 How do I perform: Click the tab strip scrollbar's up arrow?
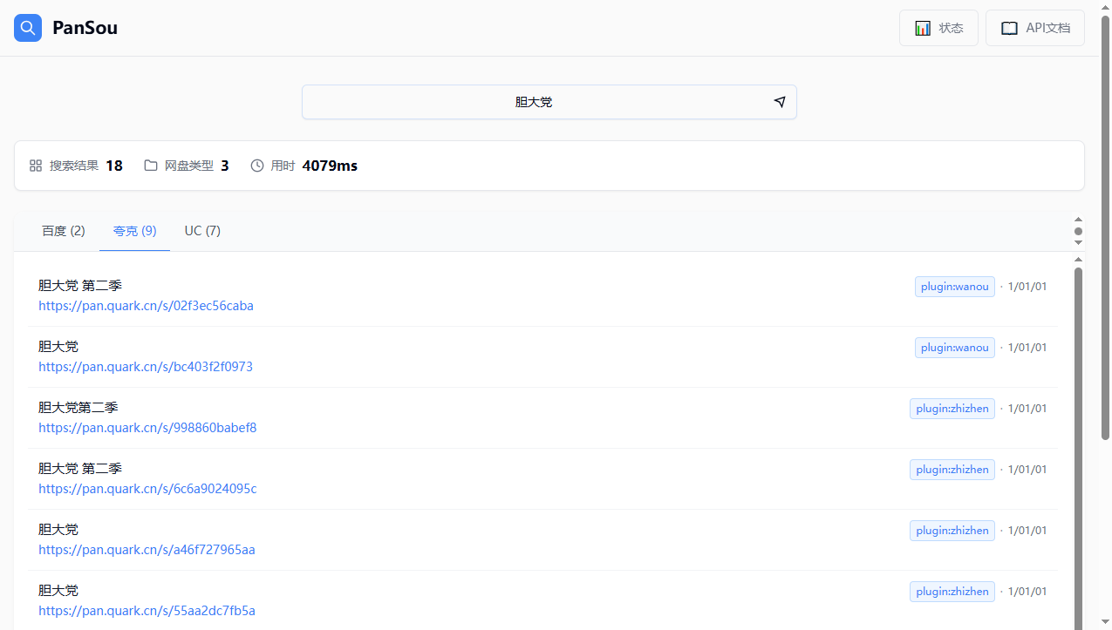pyautogui.click(x=1078, y=220)
